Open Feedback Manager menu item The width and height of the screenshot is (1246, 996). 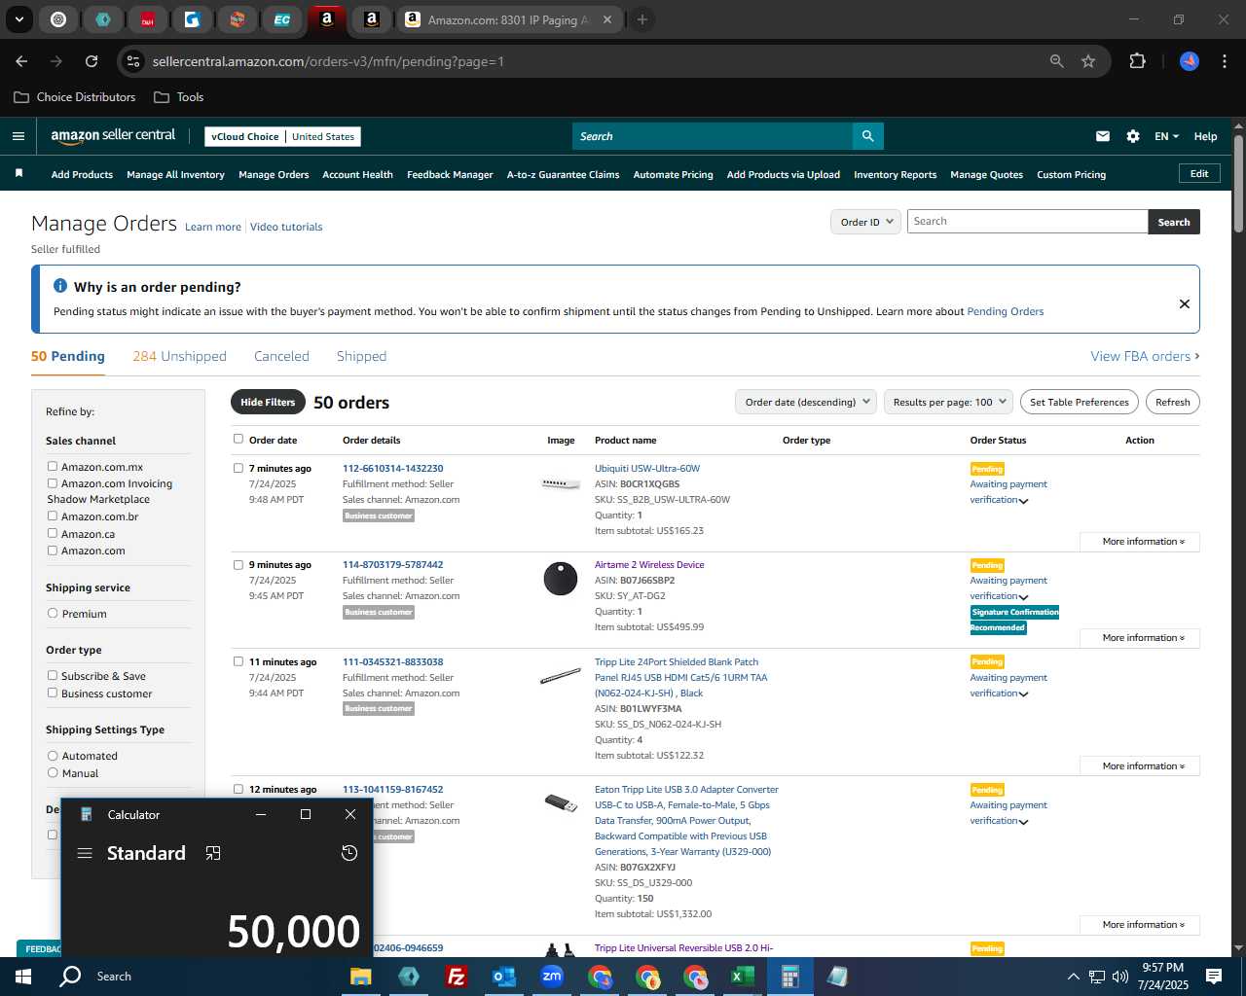[x=450, y=175]
